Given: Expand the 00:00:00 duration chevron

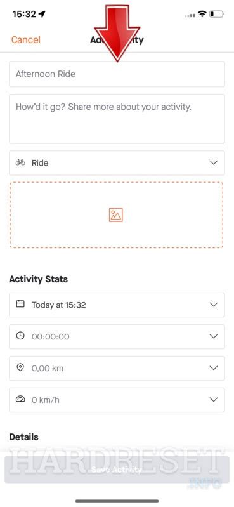Looking at the screenshot, I should click(x=214, y=336).
